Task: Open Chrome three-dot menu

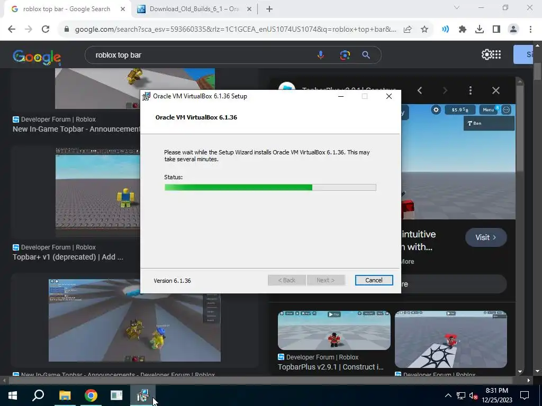Action: [530, 30]
